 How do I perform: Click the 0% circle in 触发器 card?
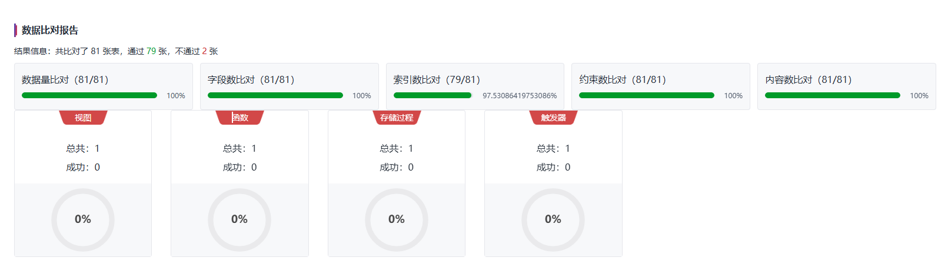tap(553, 219)
